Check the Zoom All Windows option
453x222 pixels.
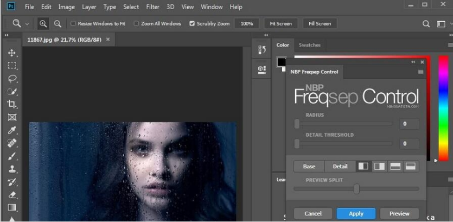pyautogui.click(x=136, y=24)
